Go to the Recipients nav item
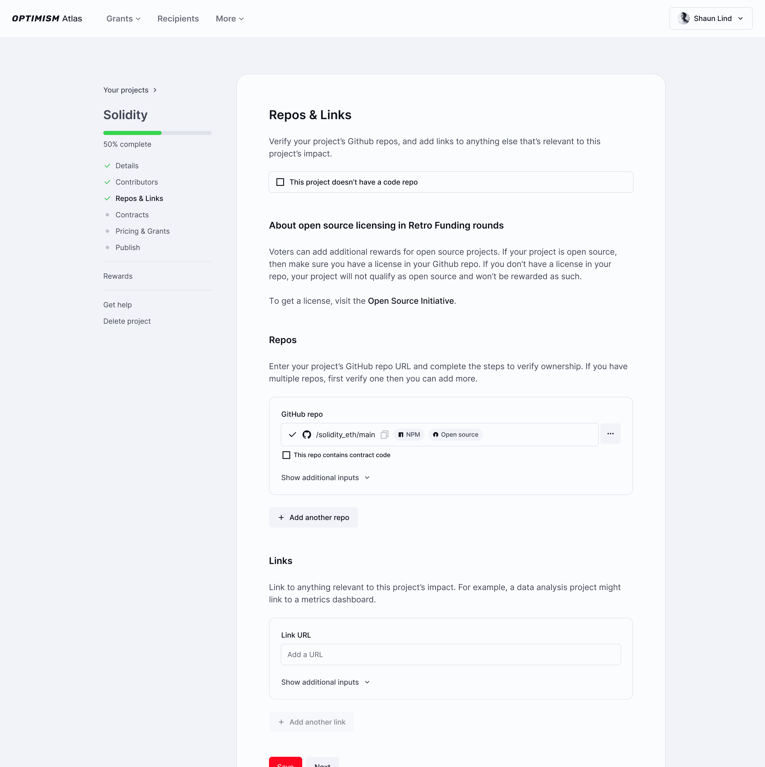765x767 pixels. tap(178, 19)
